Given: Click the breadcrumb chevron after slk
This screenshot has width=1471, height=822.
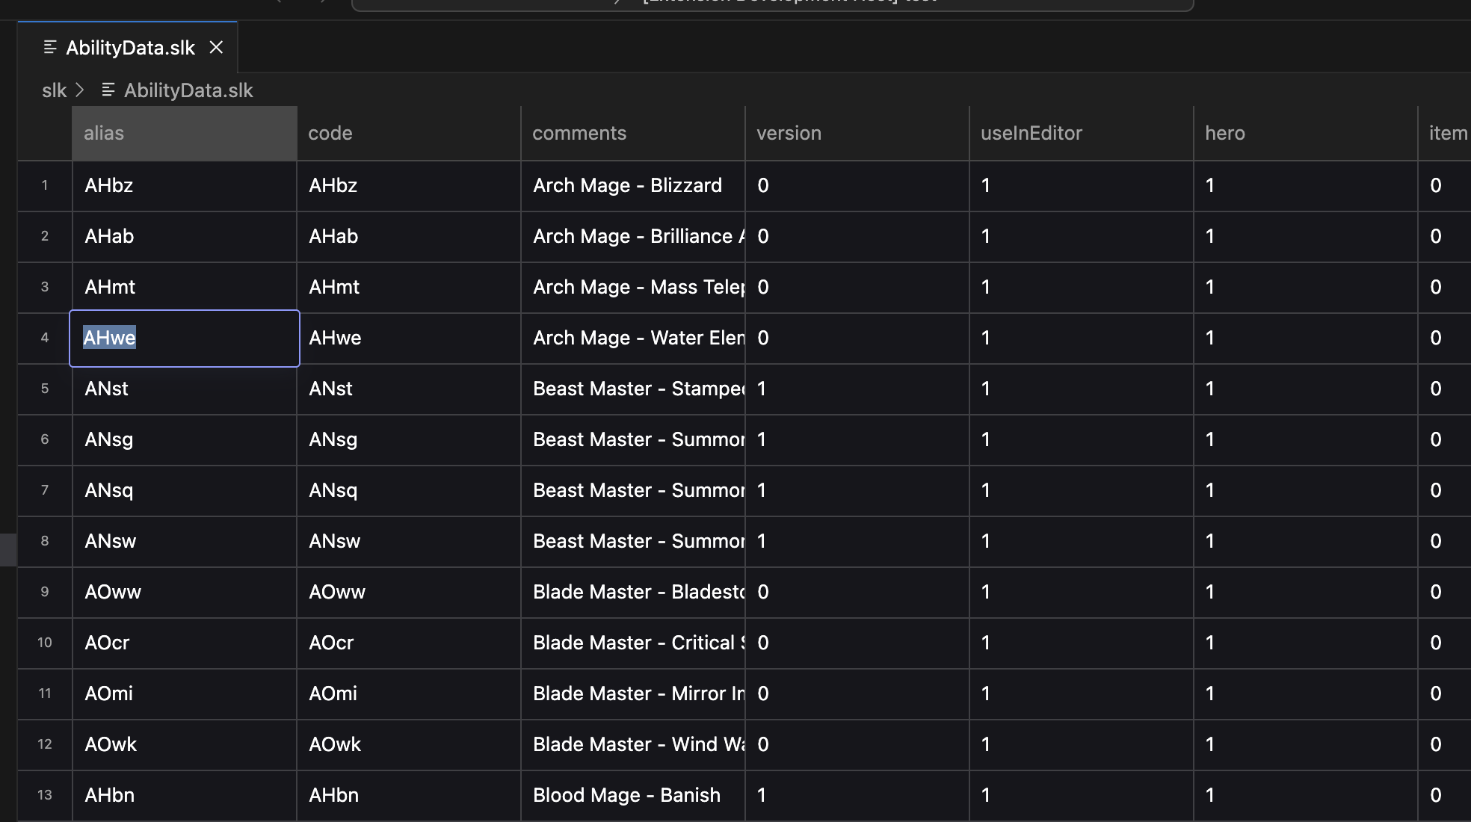Looking at the screenshot, I should point(80,90).
